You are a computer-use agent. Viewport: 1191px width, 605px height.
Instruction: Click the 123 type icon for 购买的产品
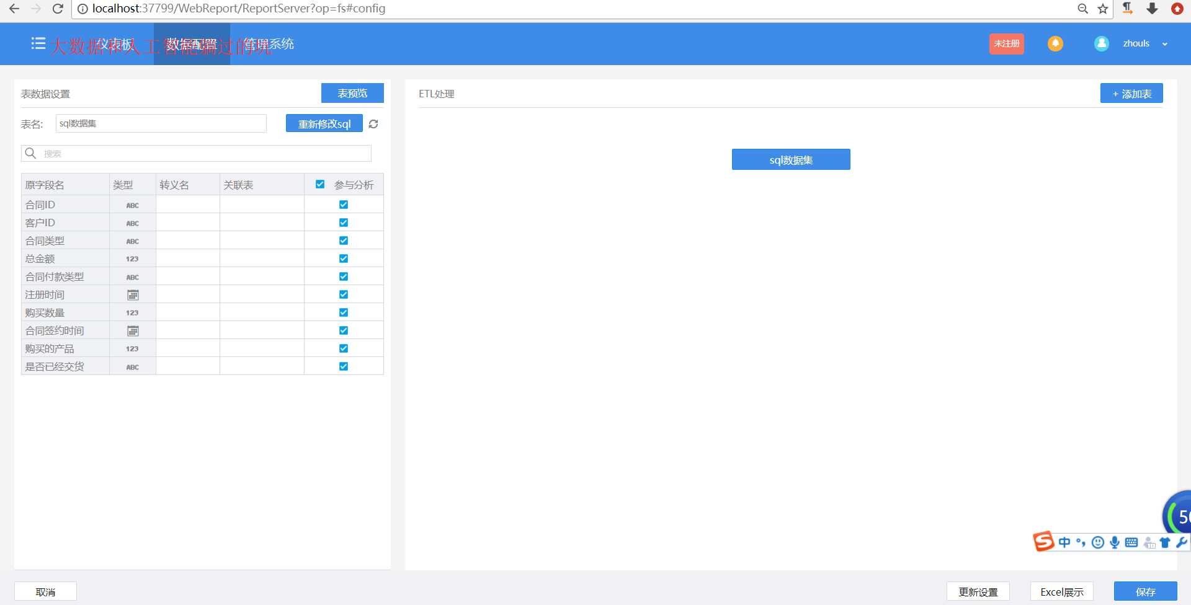point(132,349)
